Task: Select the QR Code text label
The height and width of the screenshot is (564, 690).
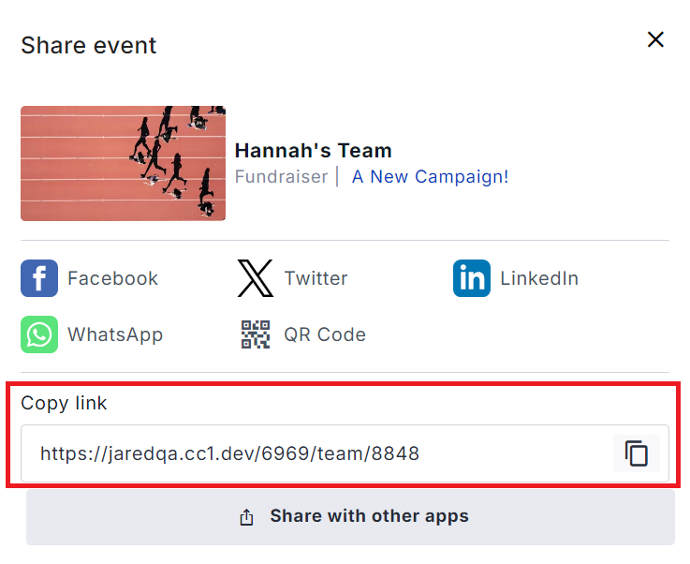Action: point(325,334)
